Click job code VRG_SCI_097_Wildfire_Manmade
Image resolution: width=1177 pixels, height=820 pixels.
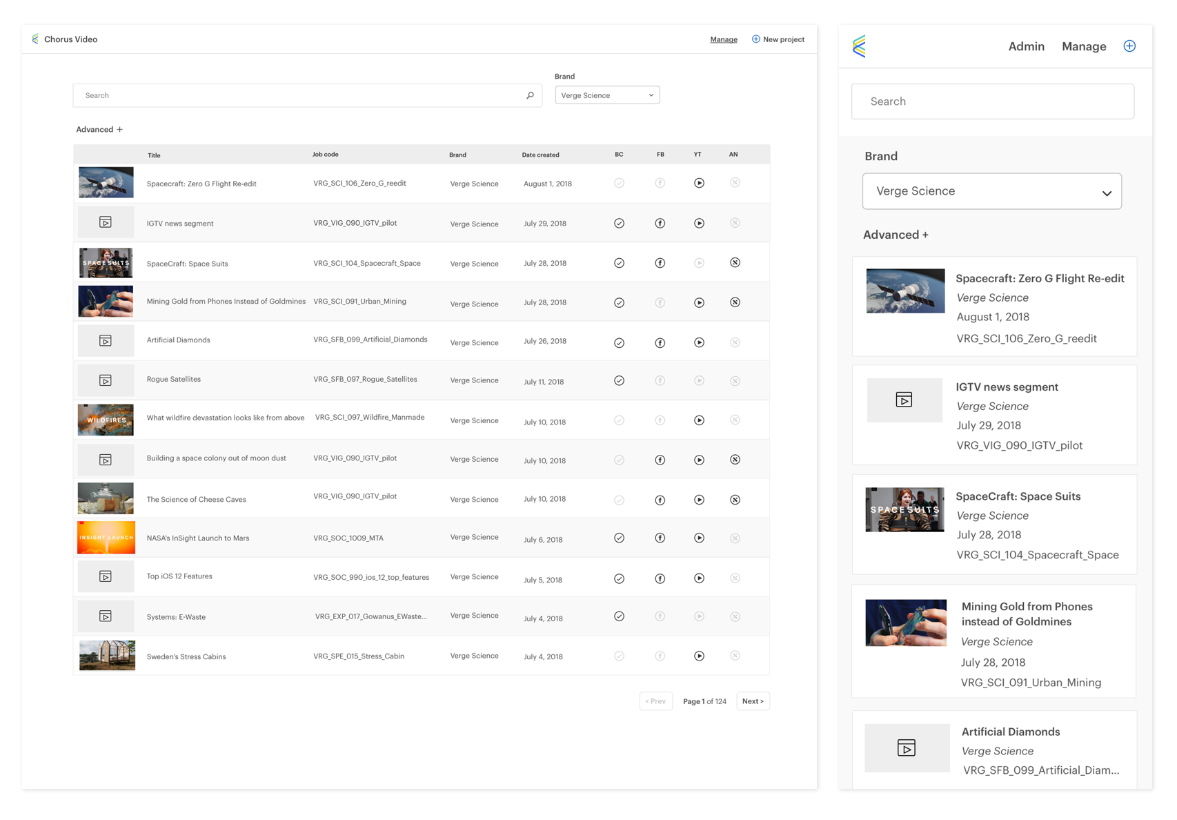click(x=370, y=418)
